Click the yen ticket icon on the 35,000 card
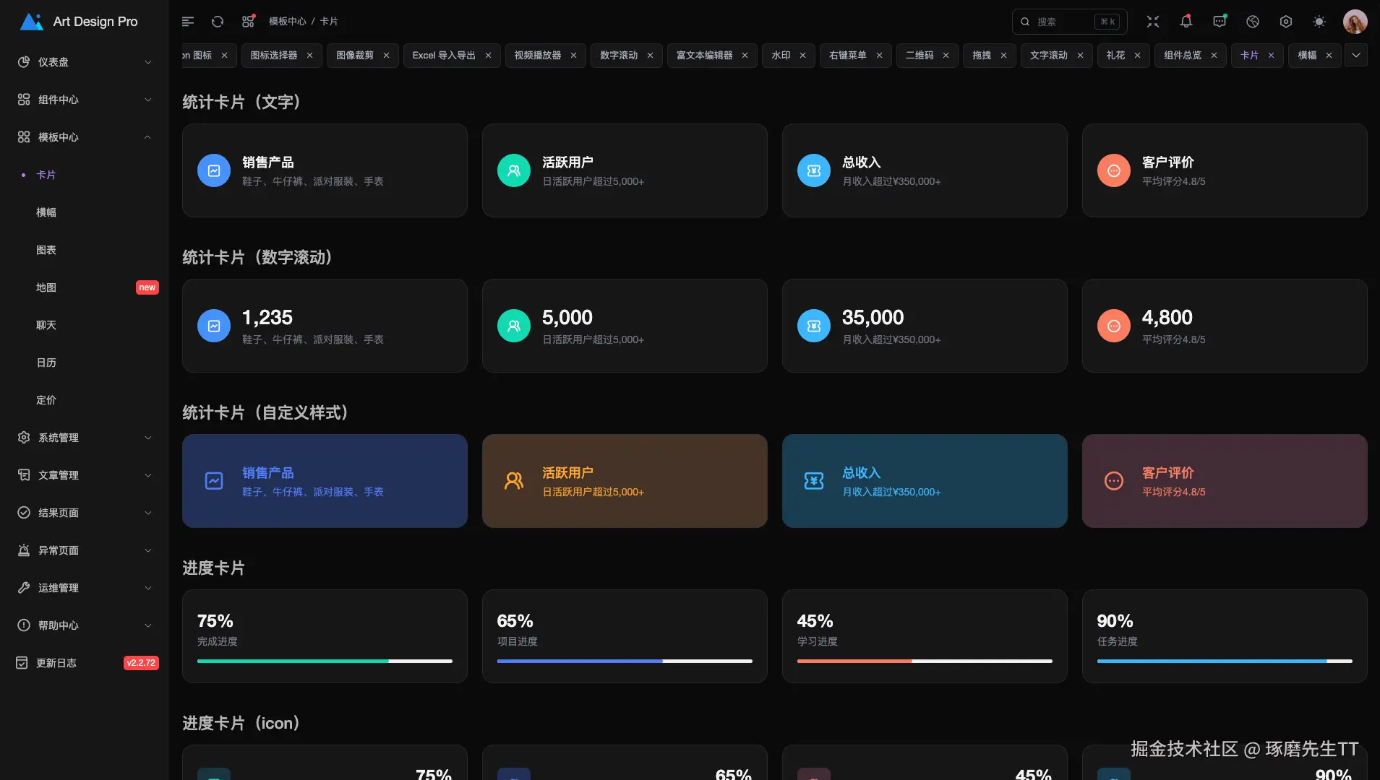The width and height of the screenshot is (1380, 780). [x=814, y=326]
